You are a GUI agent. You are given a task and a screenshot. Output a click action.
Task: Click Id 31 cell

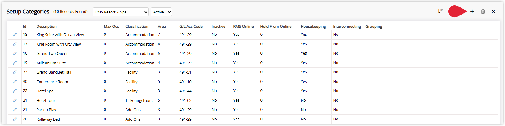click(x=25, y=100)
